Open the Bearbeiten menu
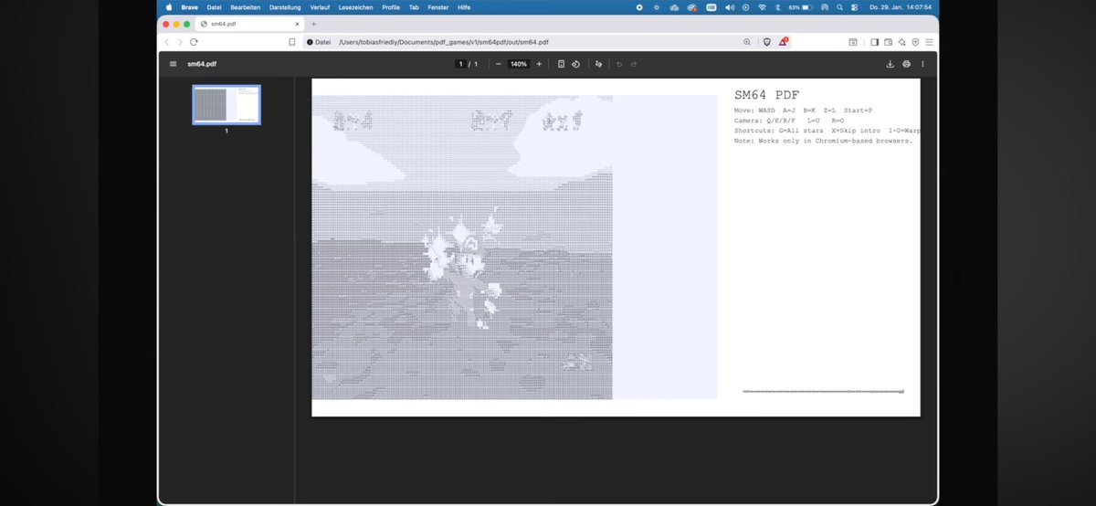1096x506 pixels. 245,6
